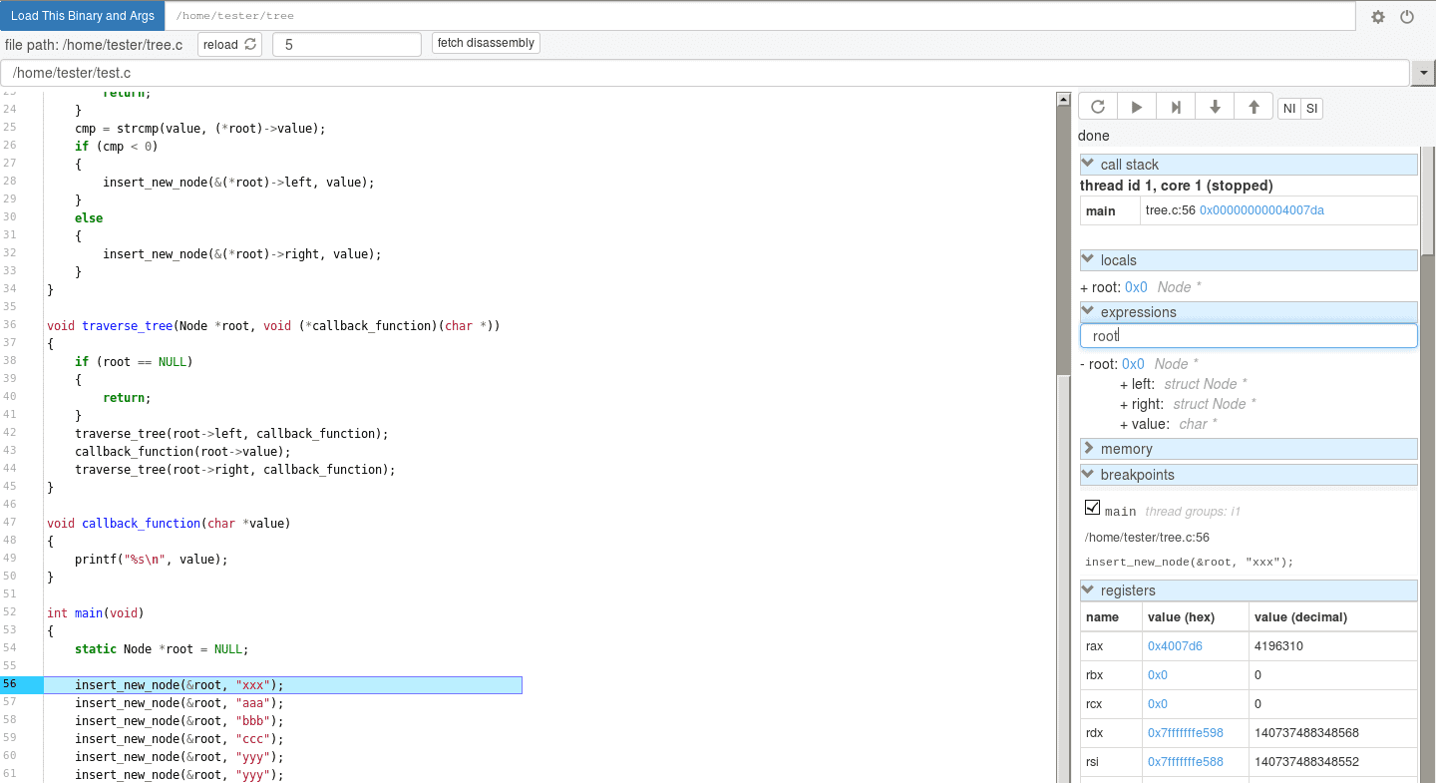Click the rdx decimal value 140737488348568

click(1306, 733)
